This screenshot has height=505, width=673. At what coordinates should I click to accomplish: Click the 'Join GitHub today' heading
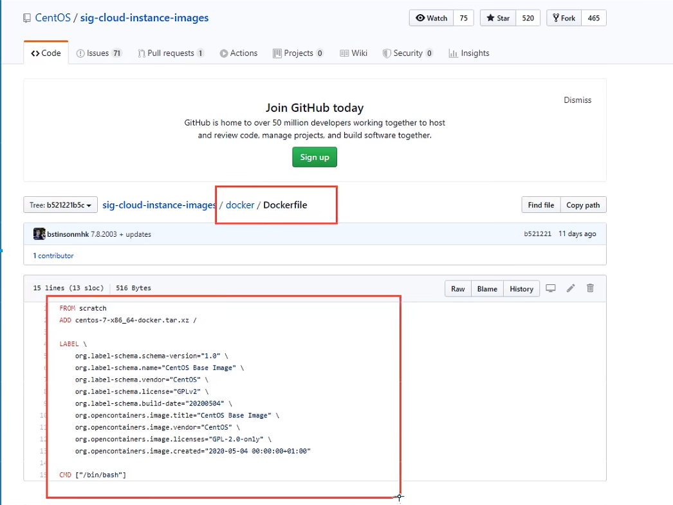coord(315,107)
